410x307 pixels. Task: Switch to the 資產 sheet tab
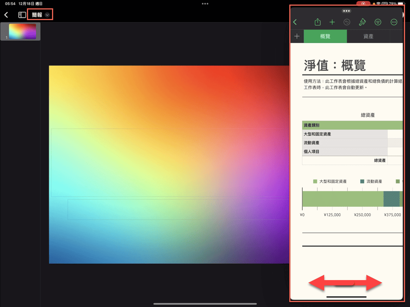368,36
